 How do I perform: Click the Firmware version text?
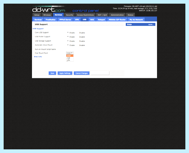click(140, 6)
